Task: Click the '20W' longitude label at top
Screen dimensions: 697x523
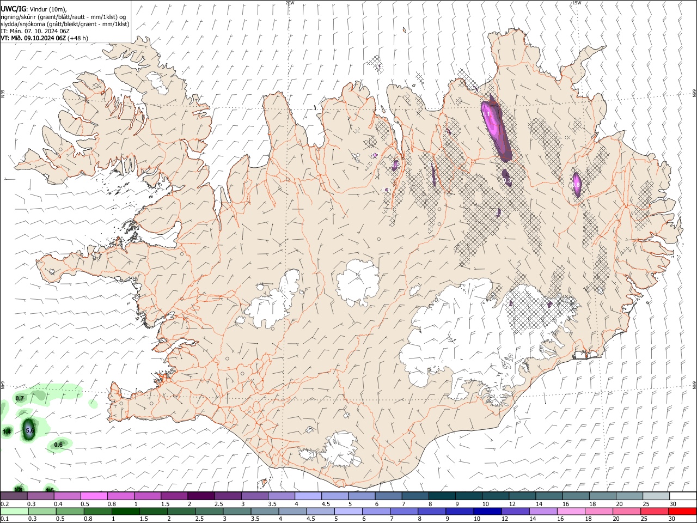Action: 290,3
